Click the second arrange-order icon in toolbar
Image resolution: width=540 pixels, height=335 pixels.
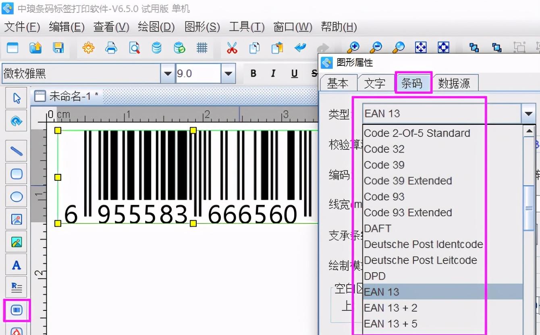[496, 48]
